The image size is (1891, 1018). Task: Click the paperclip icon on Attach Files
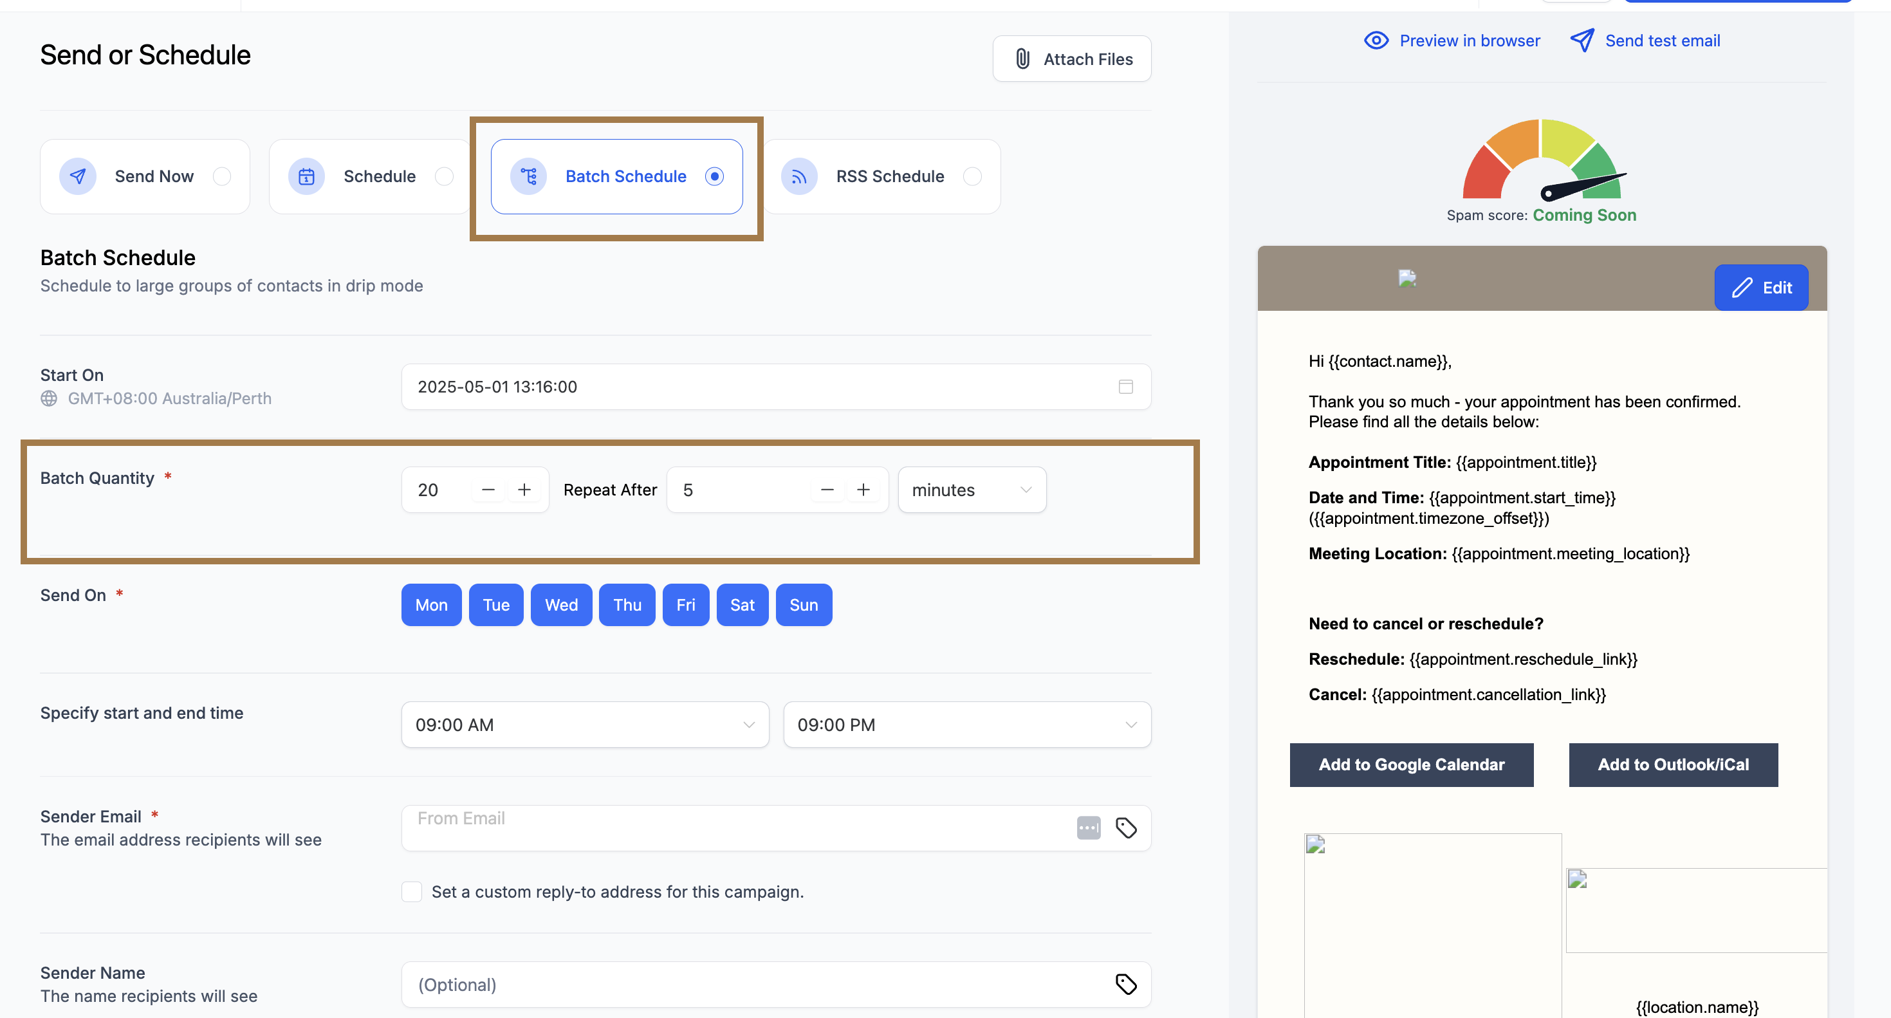click(1022, 59)
